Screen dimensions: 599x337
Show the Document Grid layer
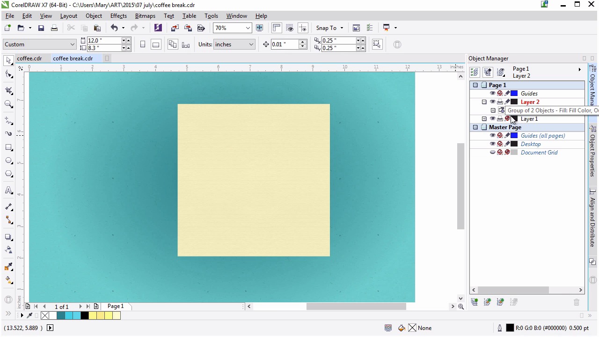tap(492, 153)
